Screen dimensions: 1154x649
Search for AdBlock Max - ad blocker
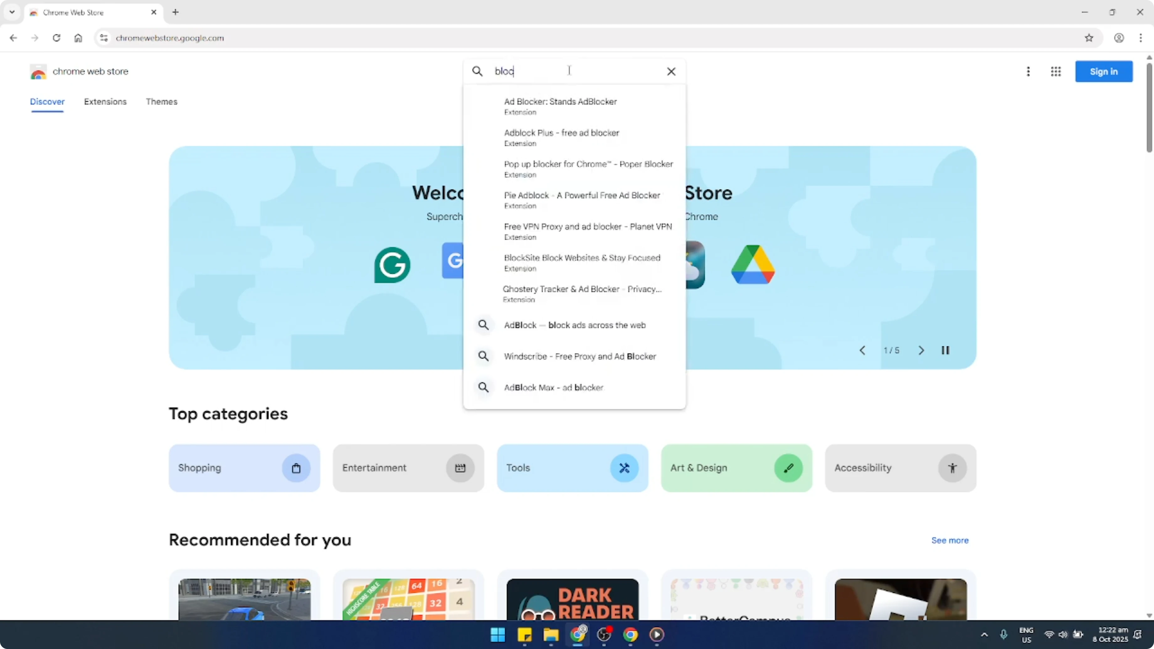[574, 388]
